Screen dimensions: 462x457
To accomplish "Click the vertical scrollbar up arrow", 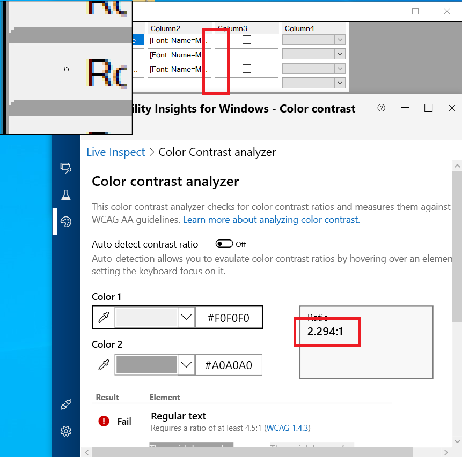I will pos(457,166).
